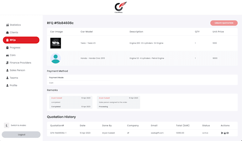Click 'Engine 200 -EV cylinders -EV Engine' description
This screenshot has height=141, width=242.
pyautogui.click(x=146, y=43)
